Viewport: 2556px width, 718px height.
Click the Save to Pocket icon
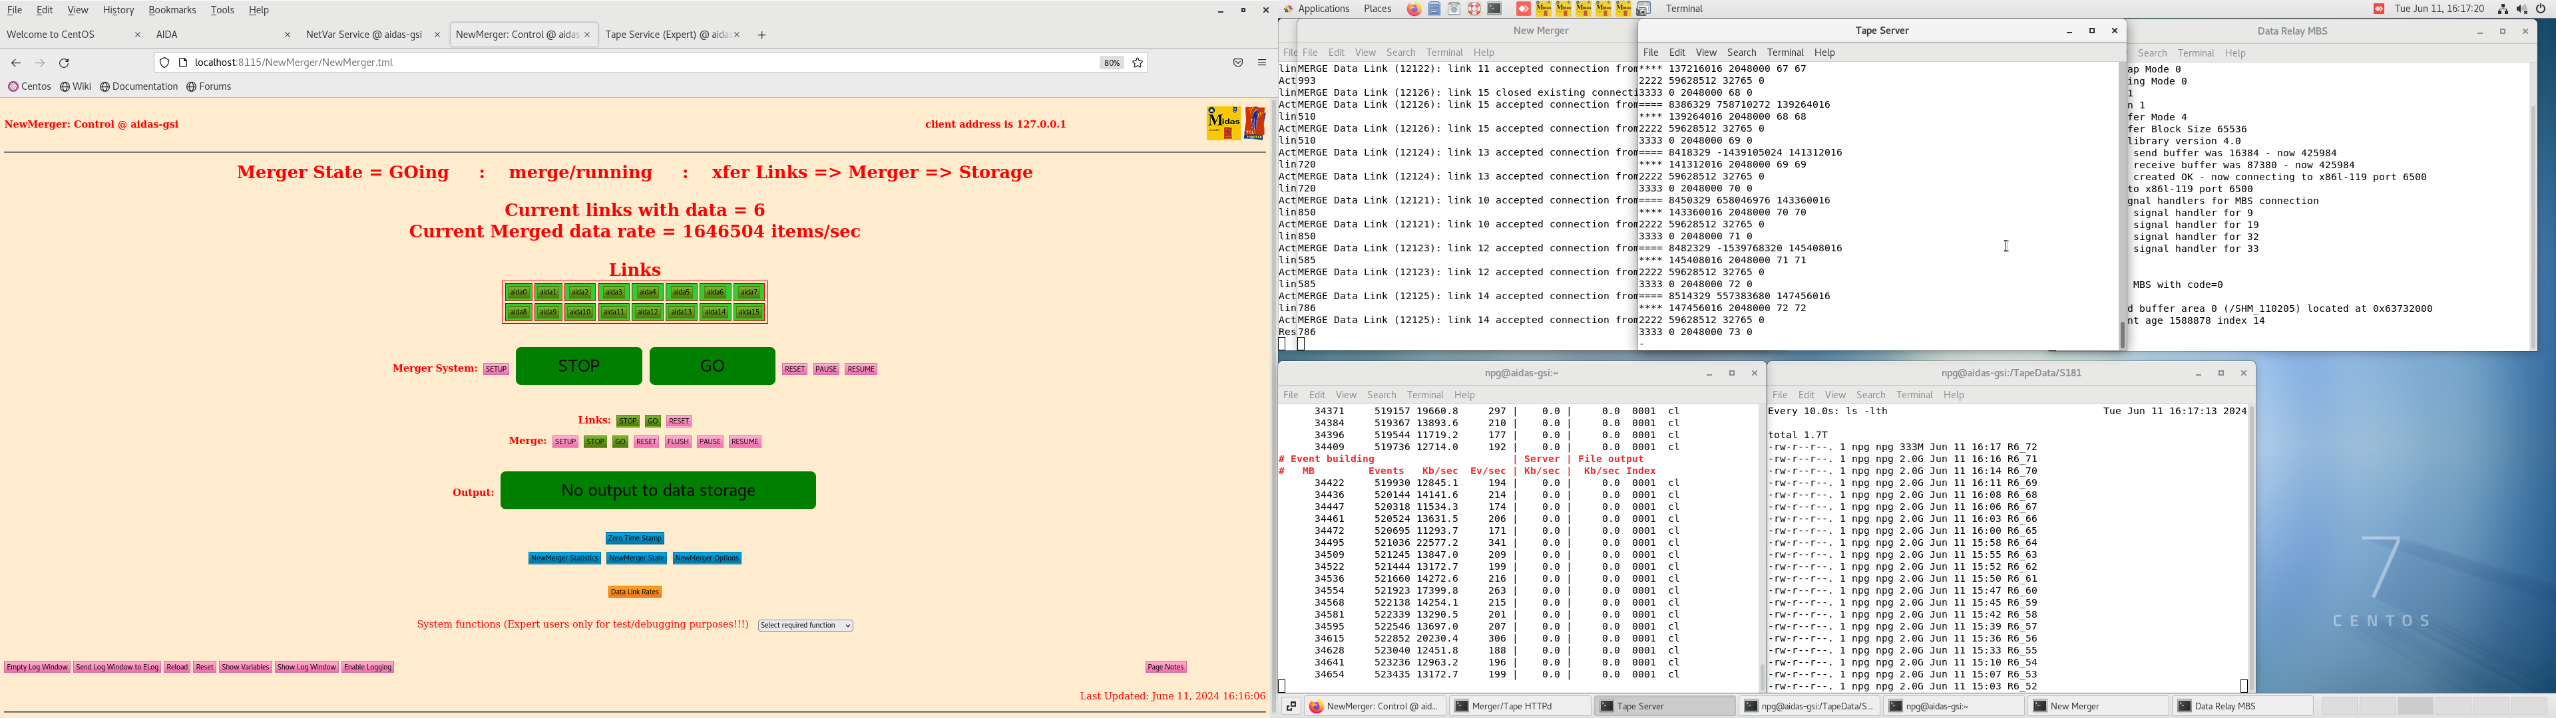coord(1237,63)
